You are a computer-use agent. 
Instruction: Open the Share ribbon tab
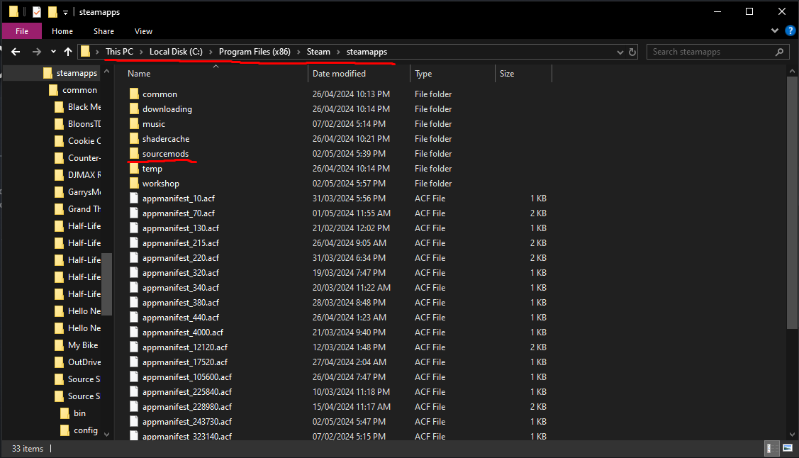tap(104, 31)
